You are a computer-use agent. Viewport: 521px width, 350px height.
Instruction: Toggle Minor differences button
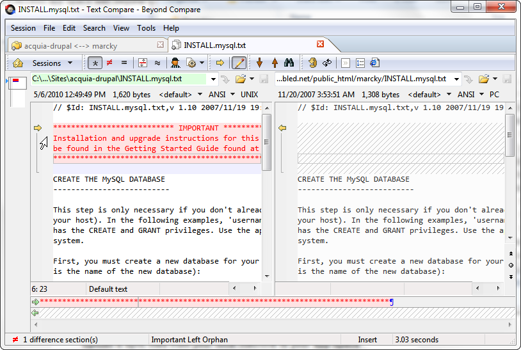pyautogui.click(x=157, y=63)
